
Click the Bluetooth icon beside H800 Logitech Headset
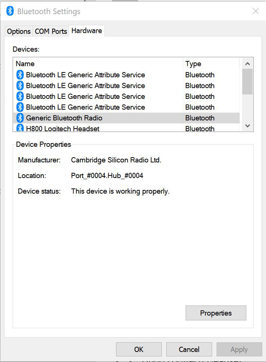click(20, 128)
